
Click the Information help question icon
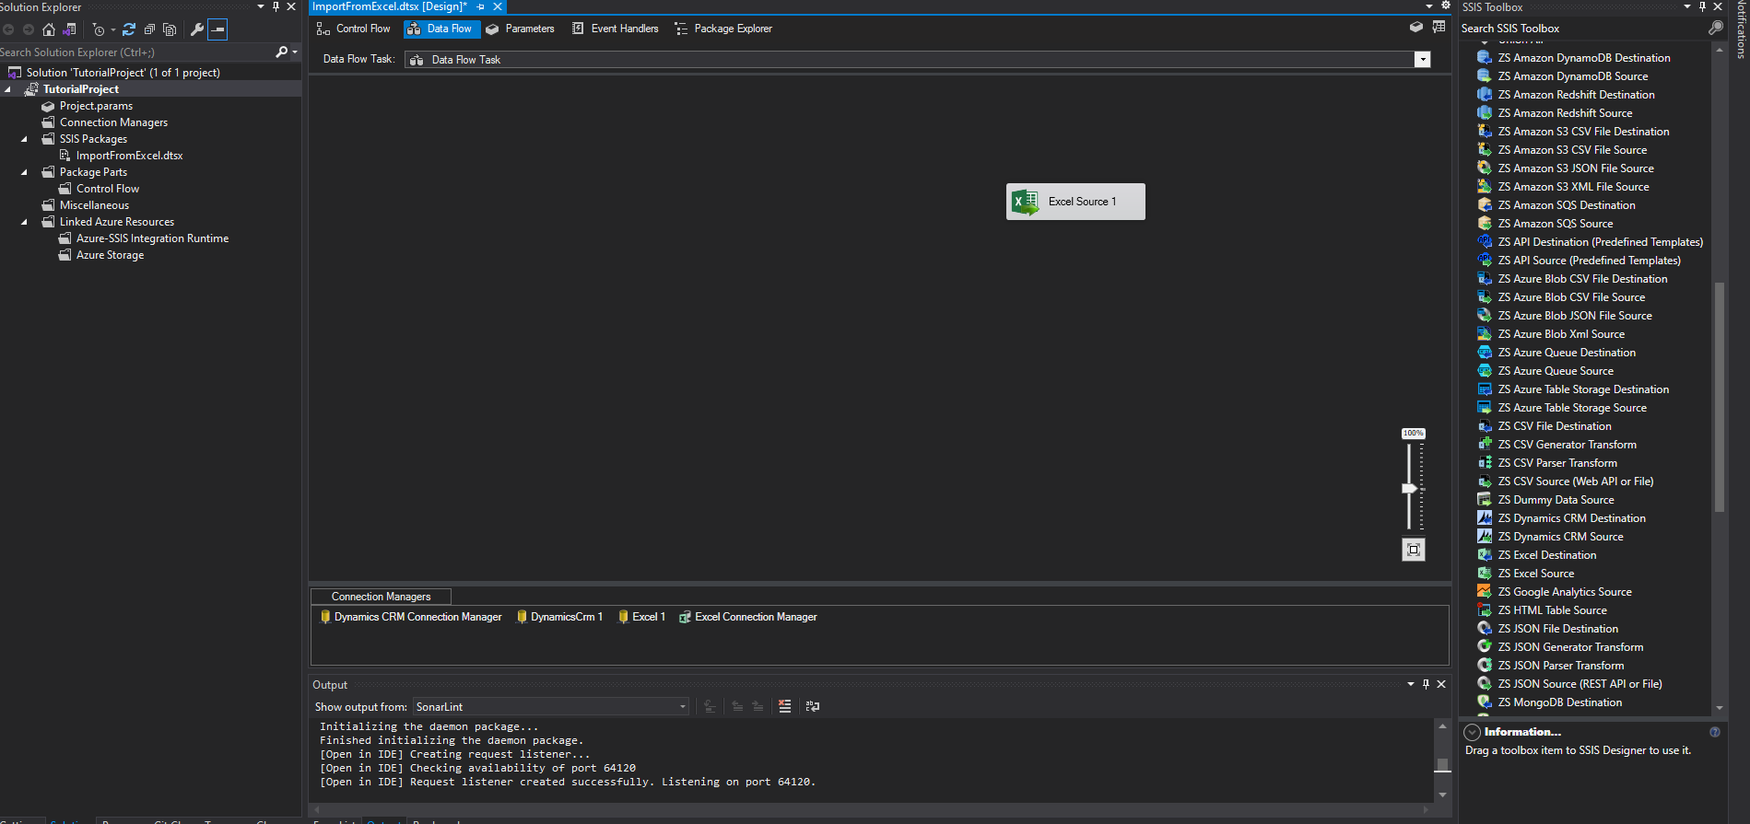coord(1715,732)
